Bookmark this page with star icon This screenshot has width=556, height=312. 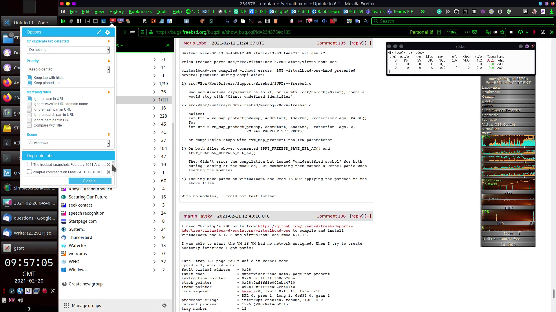coord(502,32)
